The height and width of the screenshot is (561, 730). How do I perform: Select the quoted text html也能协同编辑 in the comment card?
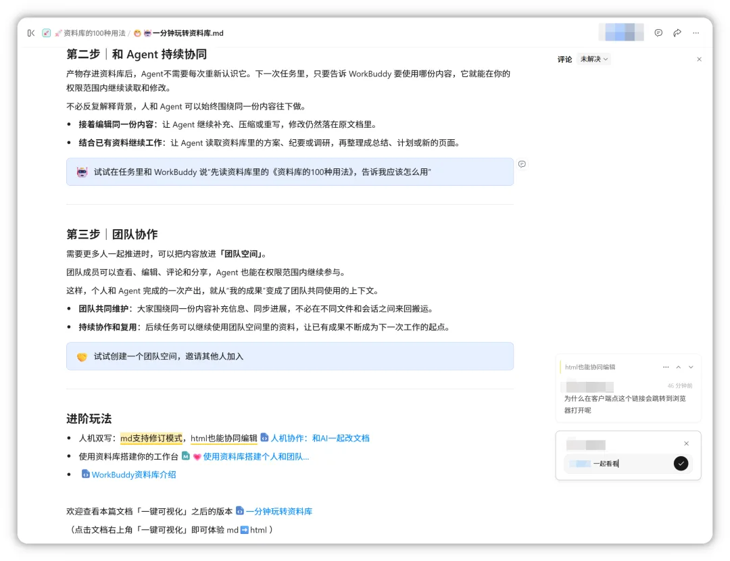590,367
